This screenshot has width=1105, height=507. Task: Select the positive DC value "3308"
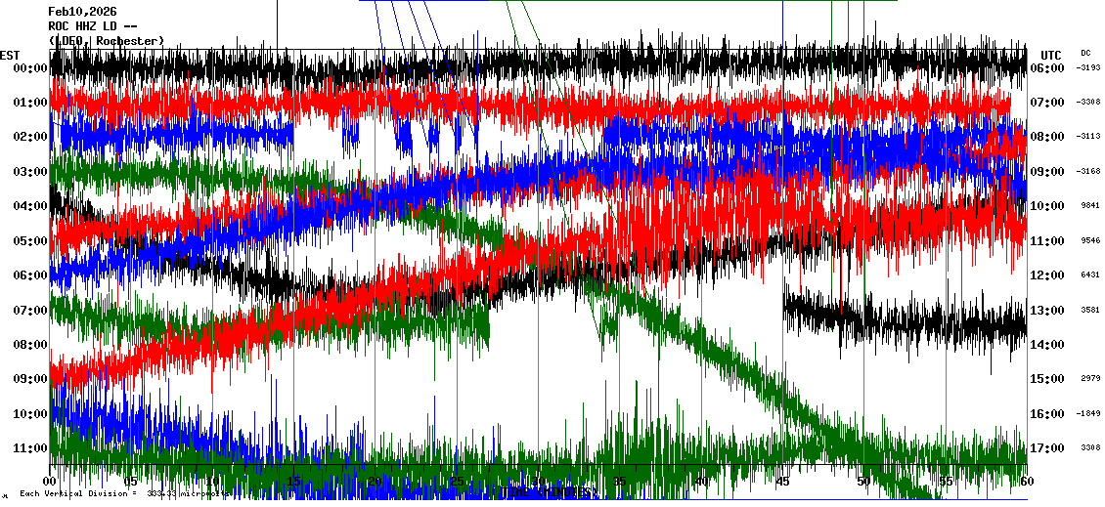[1090, 447]
